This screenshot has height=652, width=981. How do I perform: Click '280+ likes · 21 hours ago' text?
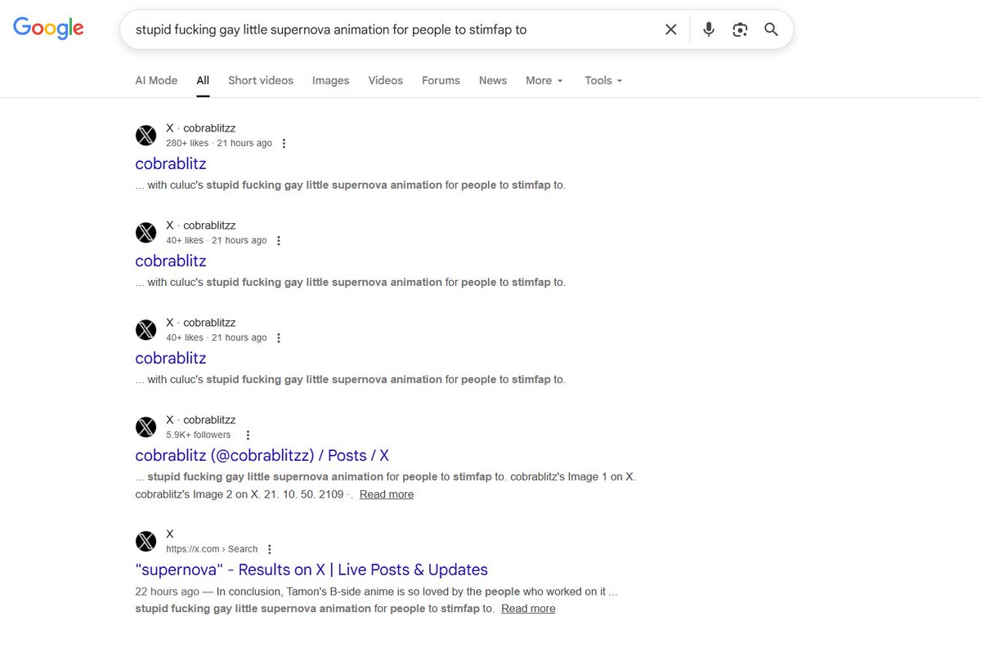pos(219,143)
